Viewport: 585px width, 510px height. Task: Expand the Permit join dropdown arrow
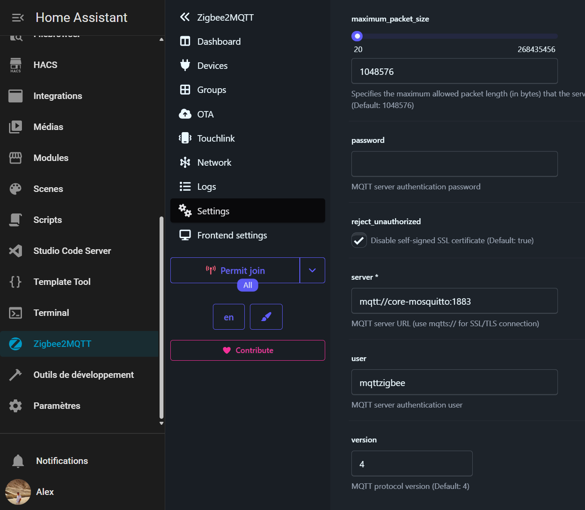312,270
